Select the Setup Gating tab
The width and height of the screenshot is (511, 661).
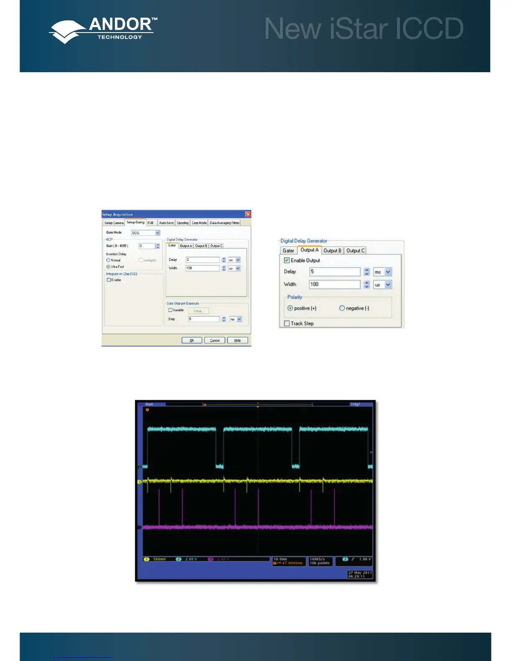(136, 222)
